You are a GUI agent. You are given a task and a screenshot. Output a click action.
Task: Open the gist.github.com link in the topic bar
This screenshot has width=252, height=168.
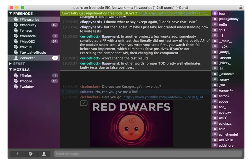point(174,13)
